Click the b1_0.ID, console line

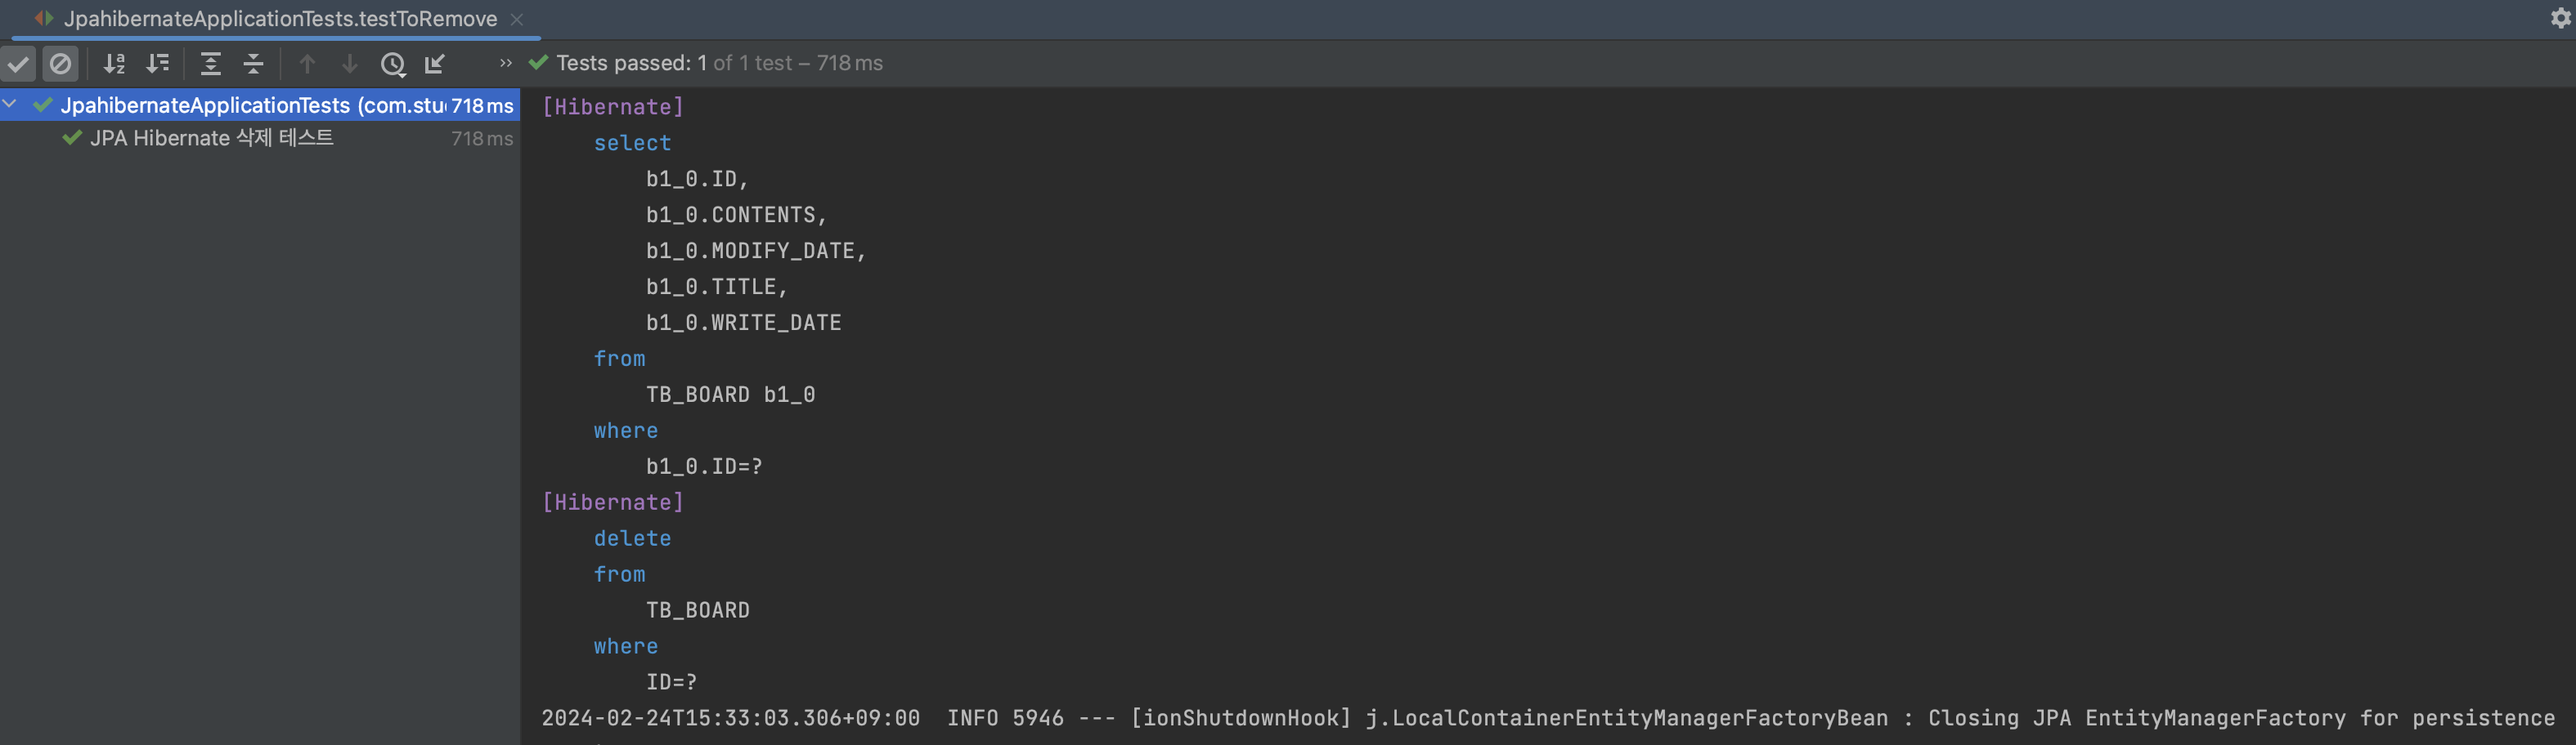coord(697,179)
